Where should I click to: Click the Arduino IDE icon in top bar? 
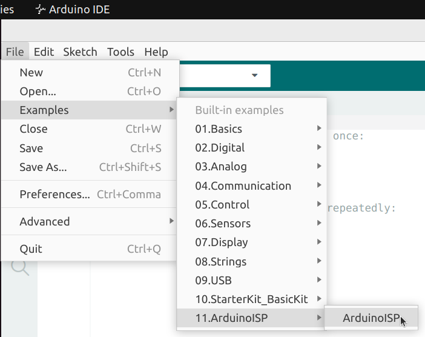(x=41, y=10)
